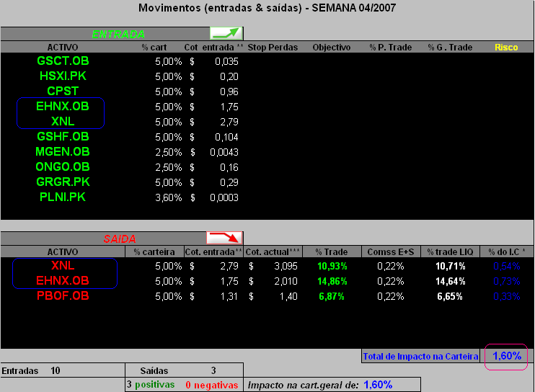Click the 3 positivas text
This screenshot has width=535, height=392.
[x=151, y=385]
